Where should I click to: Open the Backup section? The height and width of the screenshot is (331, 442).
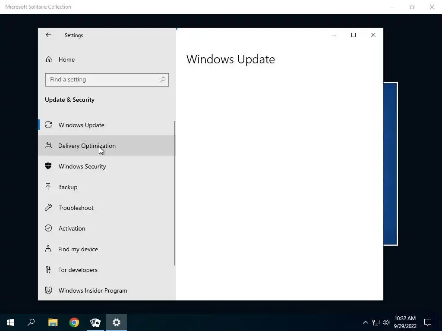tap(107, 187)
